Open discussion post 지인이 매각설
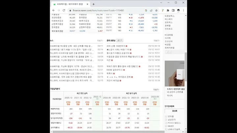The width and height of the screenshot is (237, 133). click(x=113, y=81)
